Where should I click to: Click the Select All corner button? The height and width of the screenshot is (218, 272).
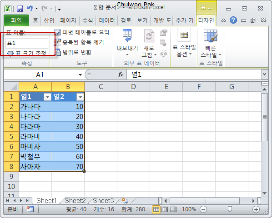(11, 87)
